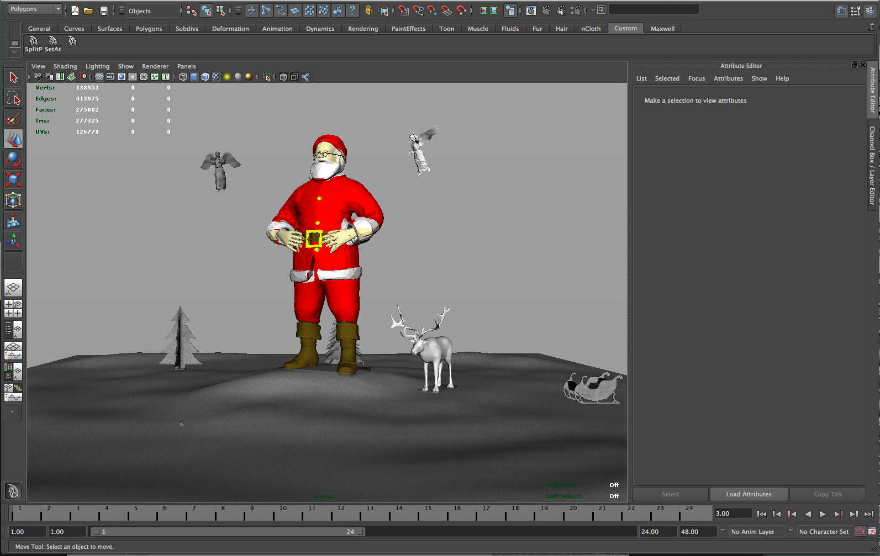Screen dimensions: 880x556
Task: Click the Lock Selection padlock icon
Action: (x=368, y=10)
